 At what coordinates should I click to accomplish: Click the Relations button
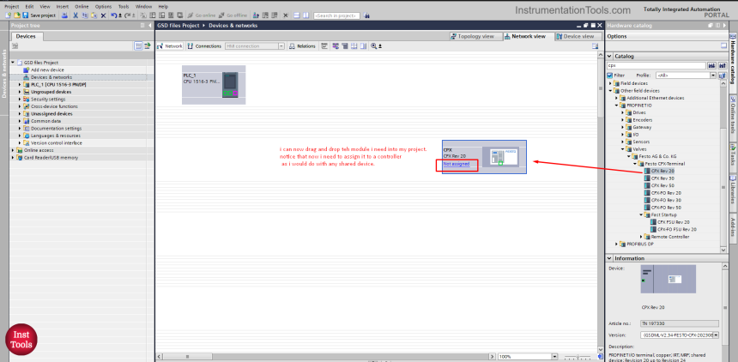302,46
